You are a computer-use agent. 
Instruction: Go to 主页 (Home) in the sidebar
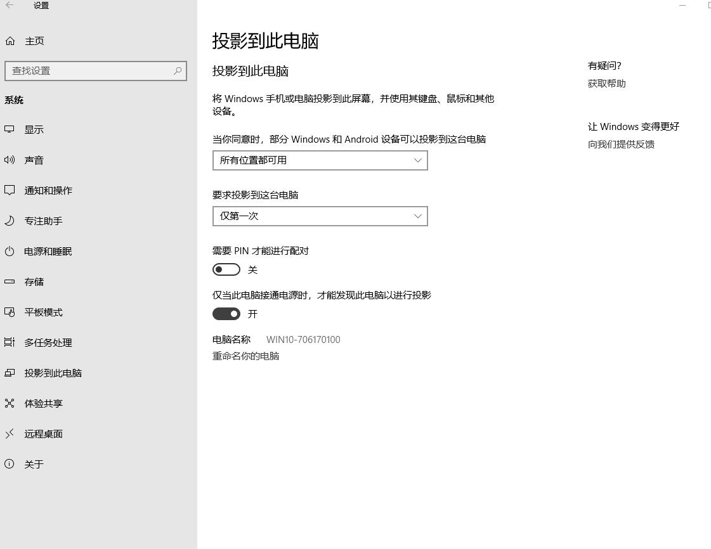[34, 41]
